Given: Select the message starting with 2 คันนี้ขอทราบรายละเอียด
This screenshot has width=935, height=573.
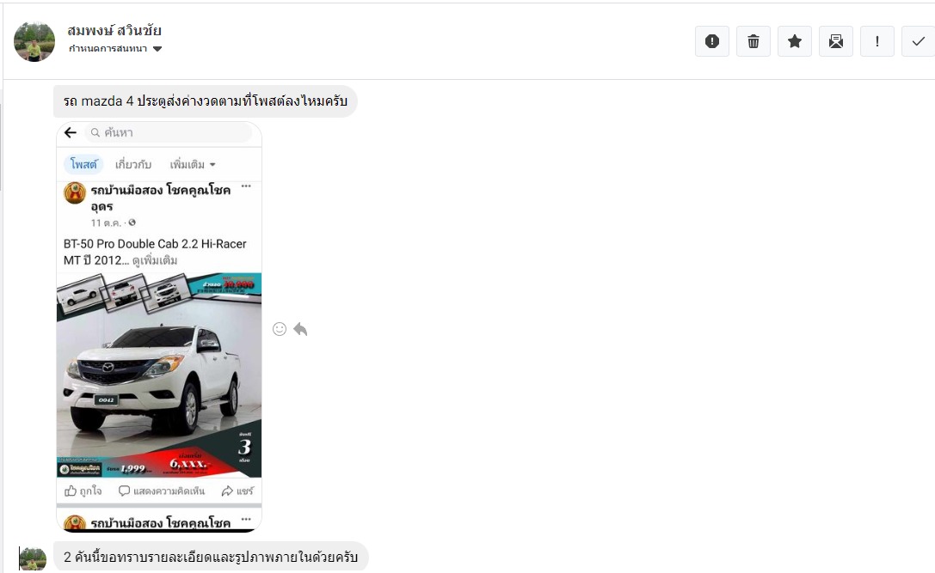Looking at the screenshot, I should 211,557.
